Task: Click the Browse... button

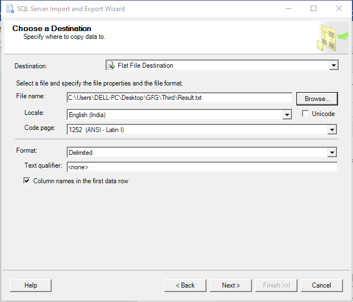Action: point(317,99)
